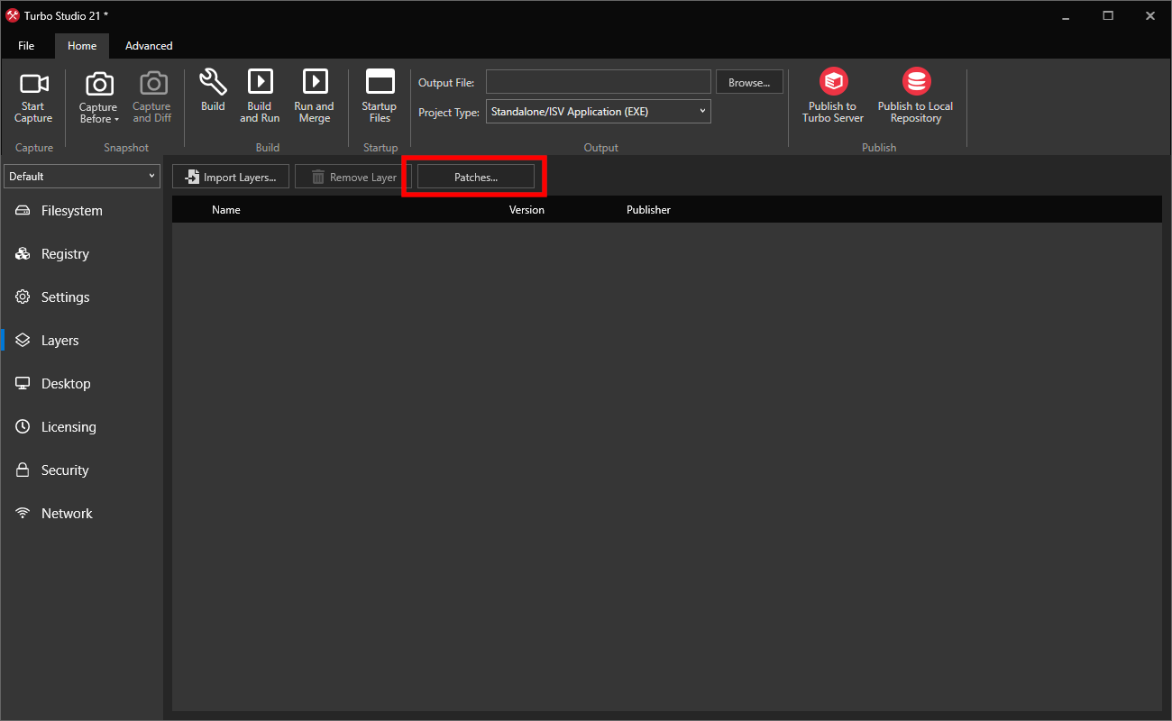Publish to Local Repository

coord(915,93)
